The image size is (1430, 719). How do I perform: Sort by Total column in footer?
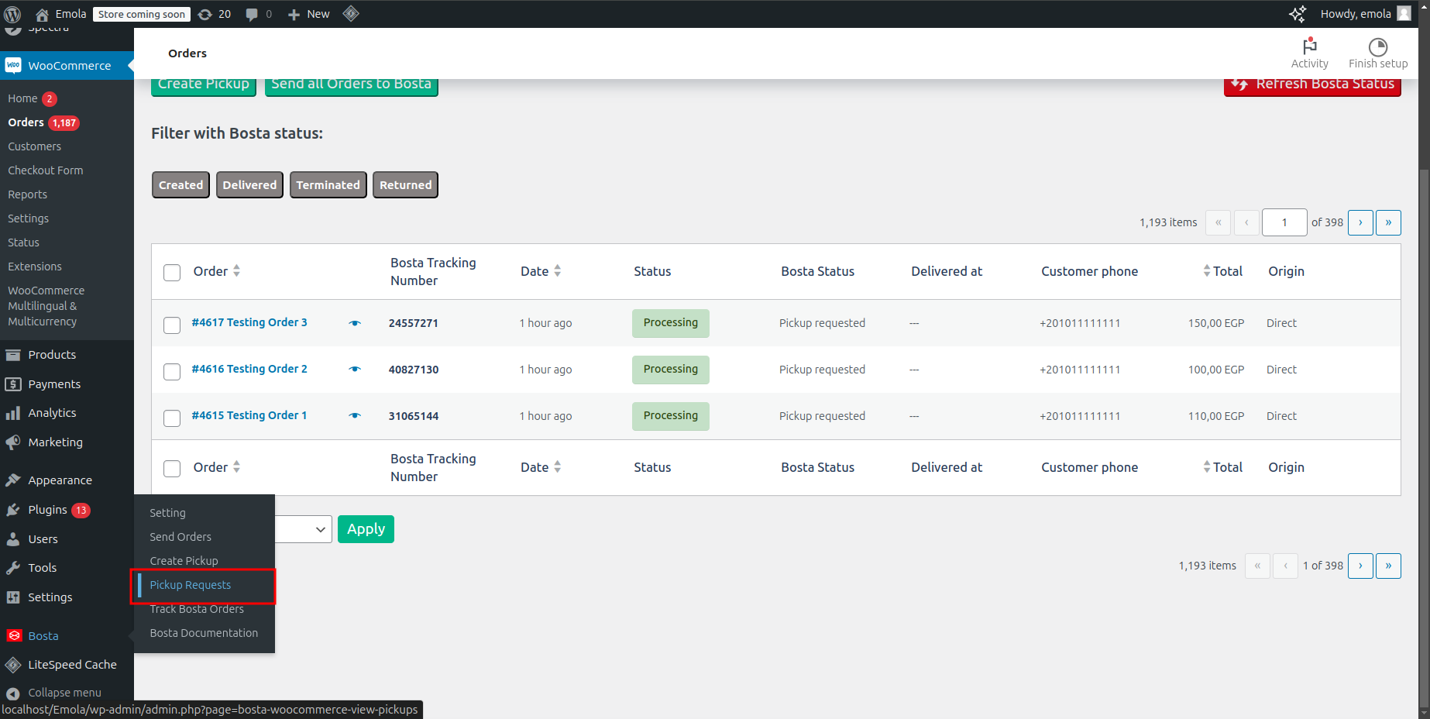pos(1222,467)
